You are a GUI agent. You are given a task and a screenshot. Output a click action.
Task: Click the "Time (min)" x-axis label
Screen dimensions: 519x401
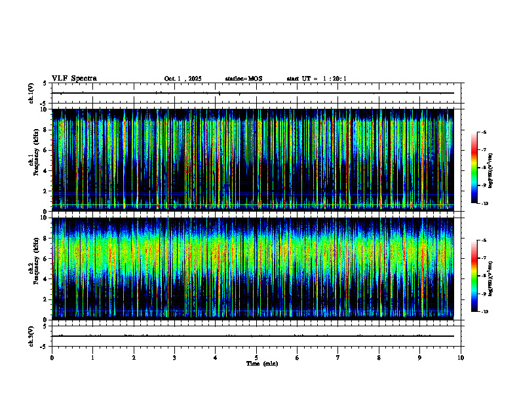(262, 364)
